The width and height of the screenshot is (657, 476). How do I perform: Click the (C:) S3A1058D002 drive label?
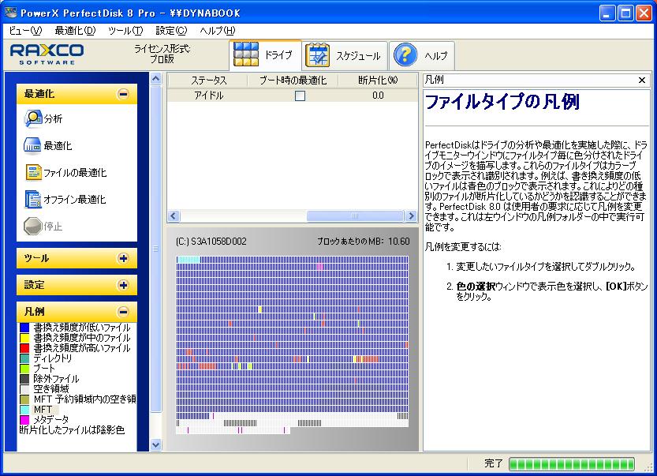click(211, 242)
